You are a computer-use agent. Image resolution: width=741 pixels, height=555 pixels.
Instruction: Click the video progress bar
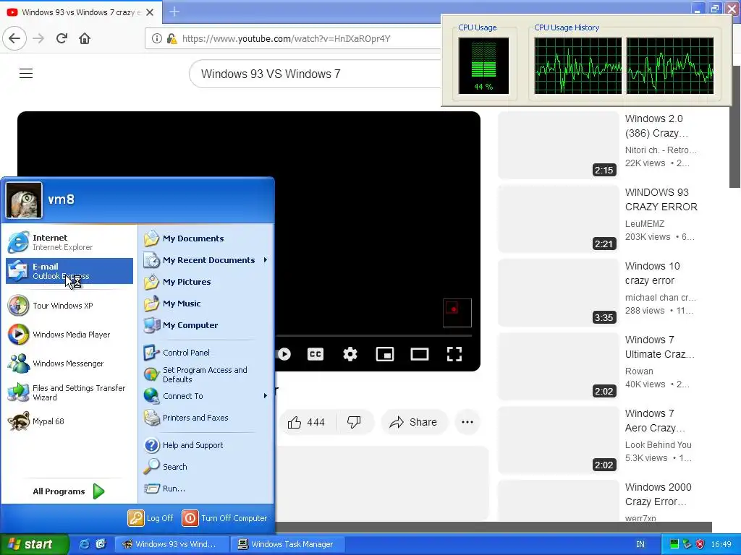(x=374, y=335)
